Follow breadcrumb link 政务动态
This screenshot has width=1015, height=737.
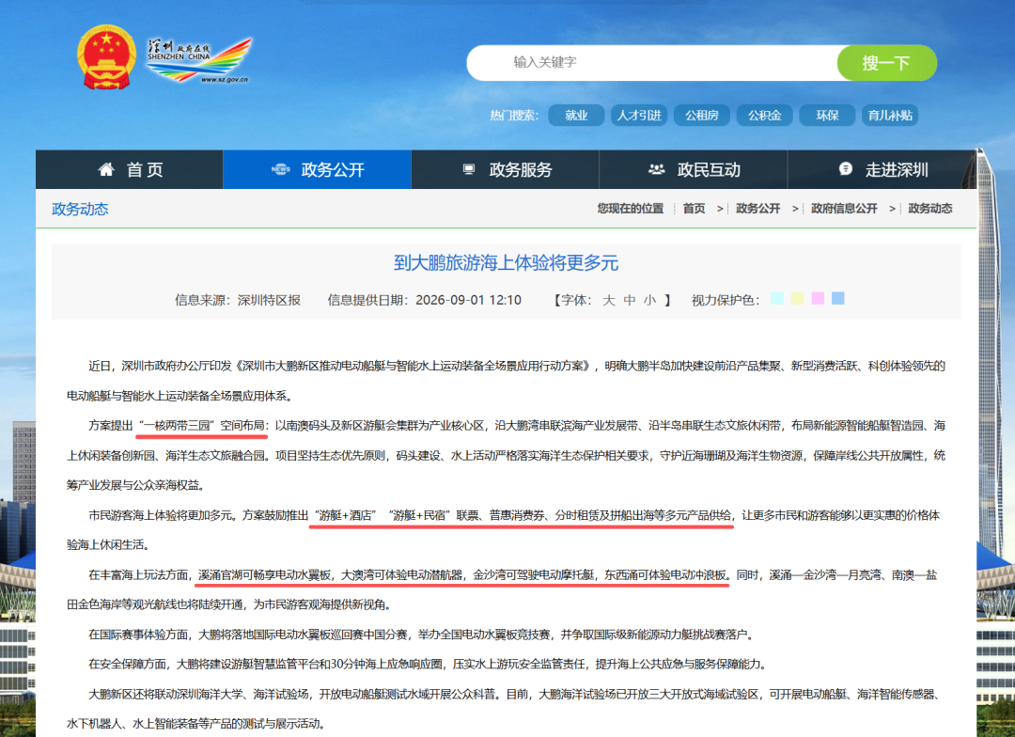point(930,209)
